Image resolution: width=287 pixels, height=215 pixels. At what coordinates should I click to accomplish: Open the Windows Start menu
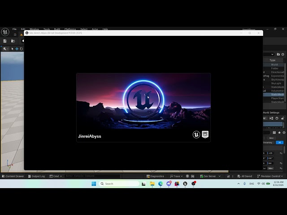click(x=94, y=184)
